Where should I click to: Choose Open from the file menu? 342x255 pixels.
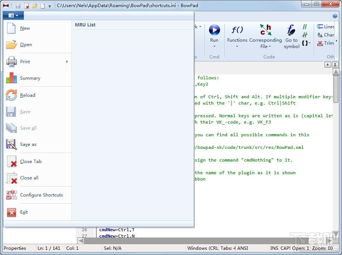point(37,45)
